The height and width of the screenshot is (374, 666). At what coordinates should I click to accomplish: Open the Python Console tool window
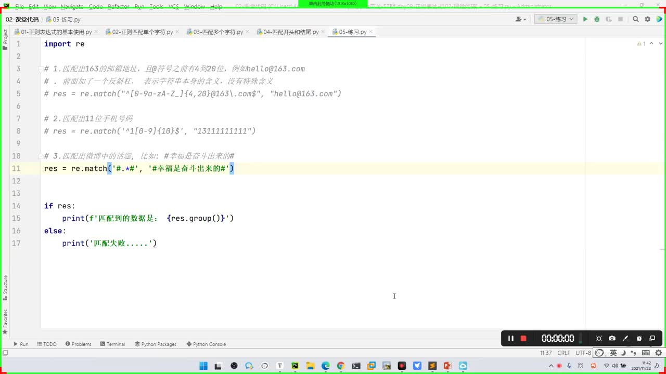206,344
